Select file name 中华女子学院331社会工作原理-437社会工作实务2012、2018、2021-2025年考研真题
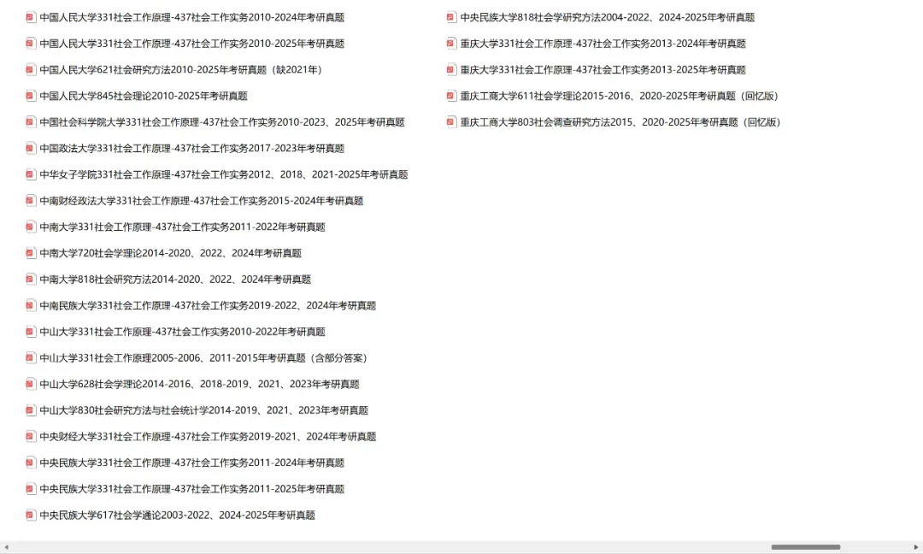 (224, 175)
